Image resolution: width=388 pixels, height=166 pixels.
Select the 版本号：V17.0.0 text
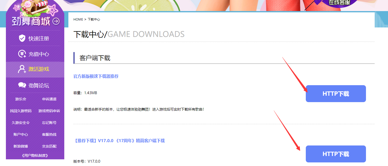(87, 161)
